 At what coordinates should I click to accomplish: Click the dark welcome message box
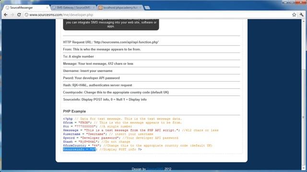(x=111, y=24)
